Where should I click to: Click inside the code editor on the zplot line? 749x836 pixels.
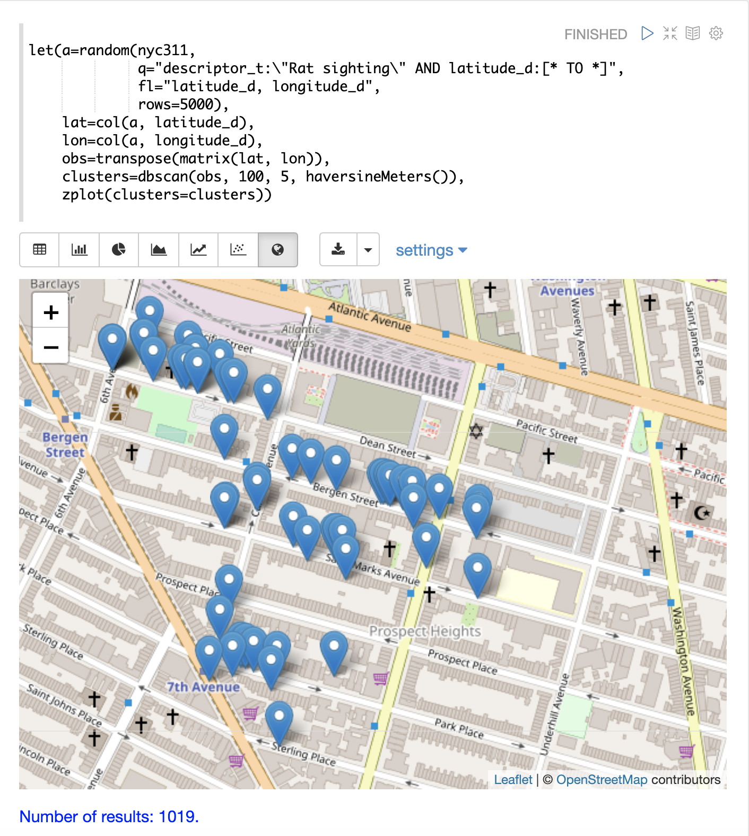(x=167, y=195)
